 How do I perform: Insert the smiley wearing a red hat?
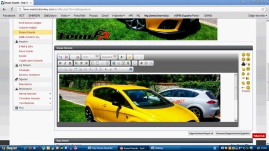coord(243,64)
